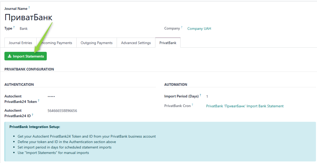Open the Incoming Payments tab
This screenshot has height=163, width=317.
click(x=57, y=43)
